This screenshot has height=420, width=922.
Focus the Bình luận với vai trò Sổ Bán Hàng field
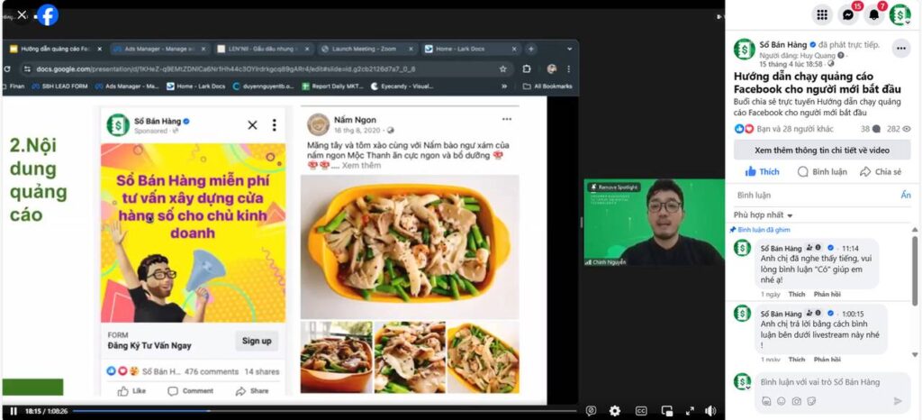point(832,382)
